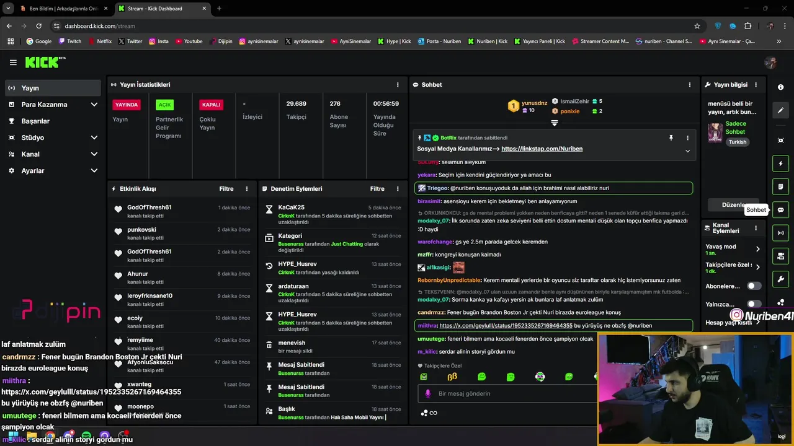Click Filtre in Denetim Eylemleri panel
The width and height of the screenshot is (794, 446).
(377, 188)
